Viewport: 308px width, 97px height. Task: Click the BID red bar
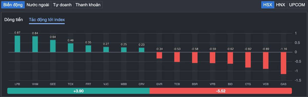230,58
